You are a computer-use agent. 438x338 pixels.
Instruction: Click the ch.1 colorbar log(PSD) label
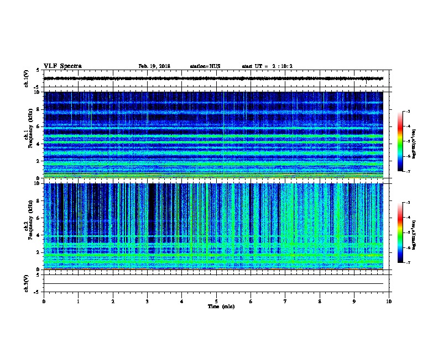(x=414, y=144)
